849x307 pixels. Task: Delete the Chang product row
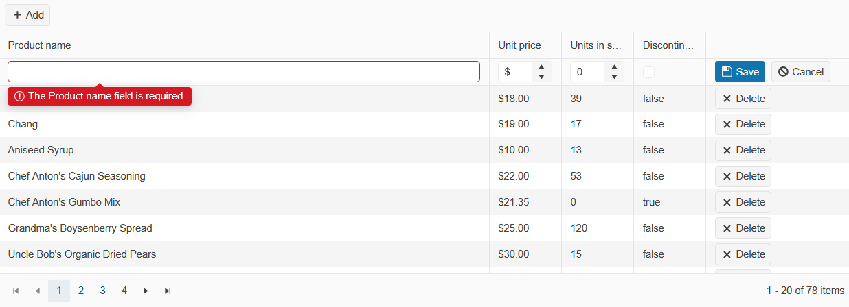[x=743, y=124]
